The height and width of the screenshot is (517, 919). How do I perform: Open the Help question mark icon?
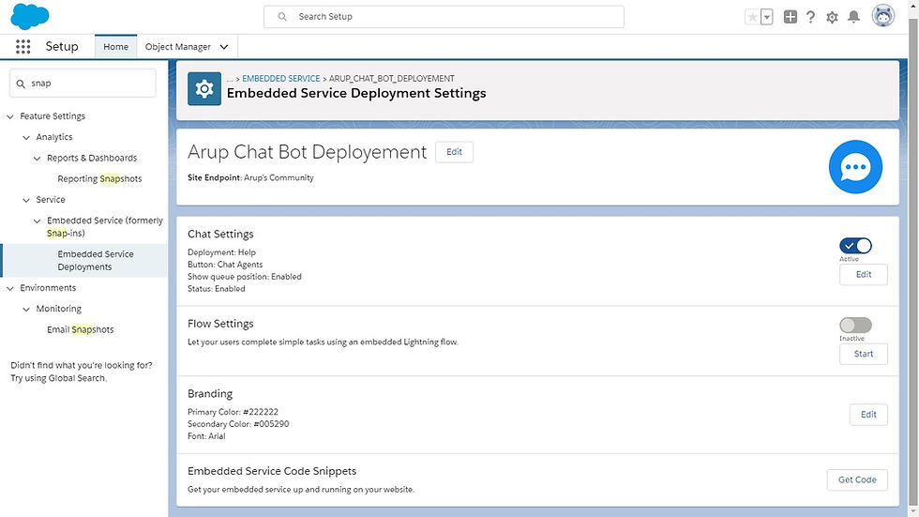coord(810,17)
